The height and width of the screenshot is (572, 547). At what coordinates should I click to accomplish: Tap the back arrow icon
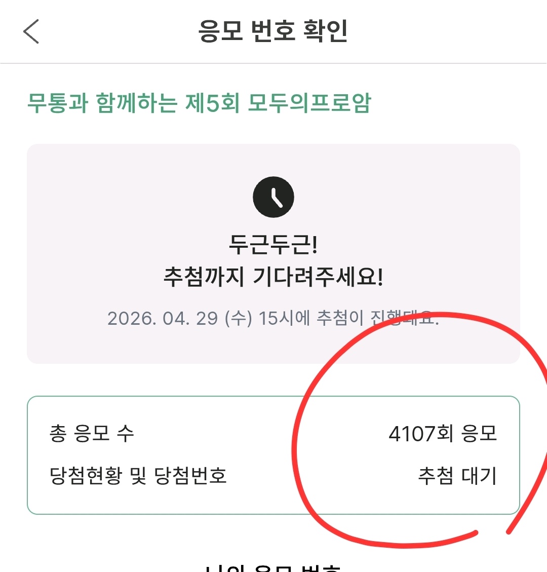[31, 31]
